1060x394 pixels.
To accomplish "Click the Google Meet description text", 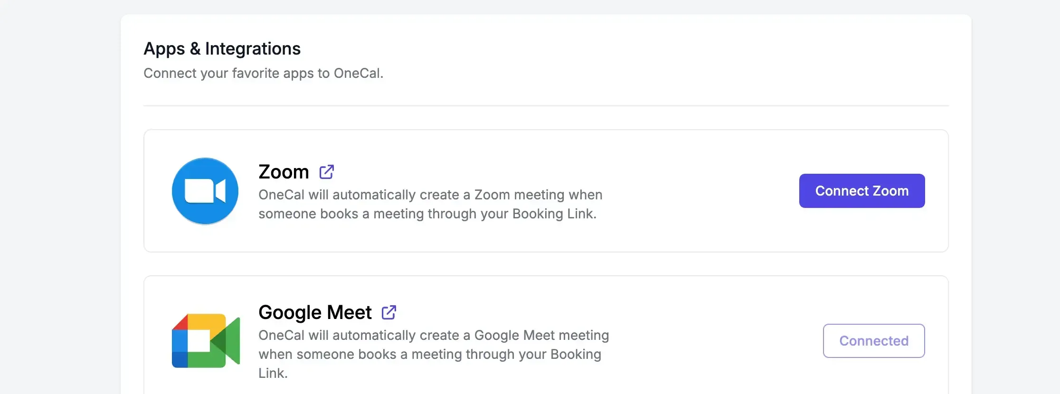I will 433,354.
